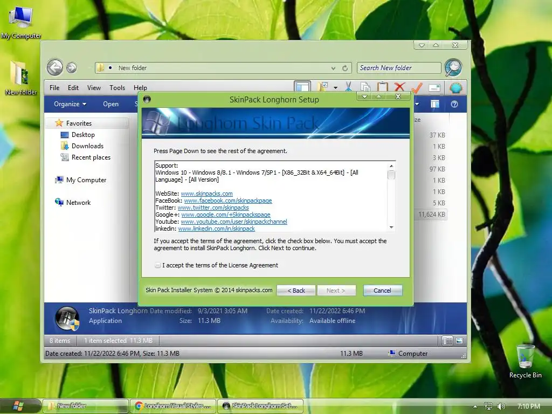
Task: Select the Recycle Bin desktop icon
Action: [x=525, y=361]
